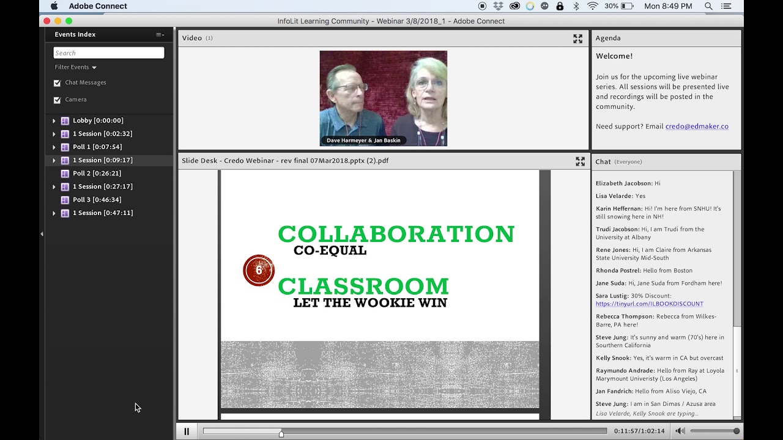Click the Poll 2 layout icon
The width and height of the screenshot is (783, 440).
[x=65, y=174]
